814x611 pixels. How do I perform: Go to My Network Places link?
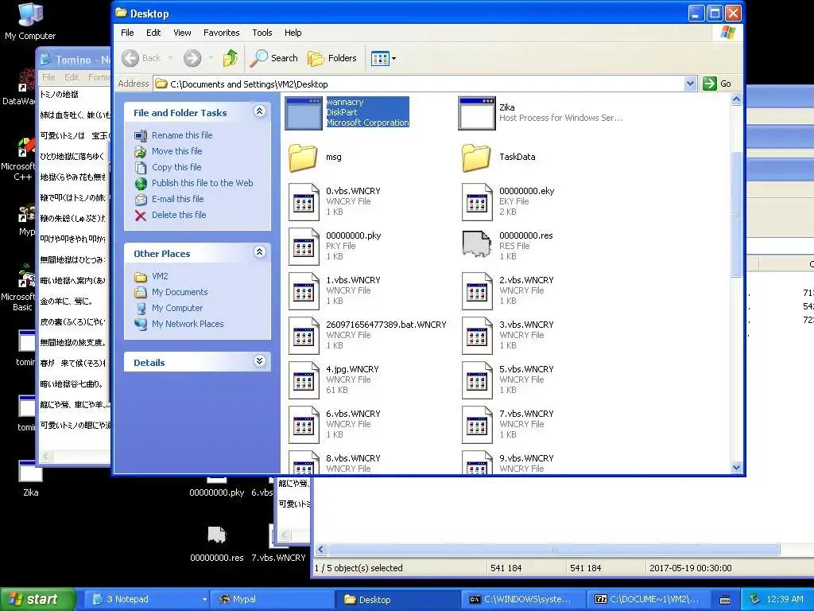(188, 325)
